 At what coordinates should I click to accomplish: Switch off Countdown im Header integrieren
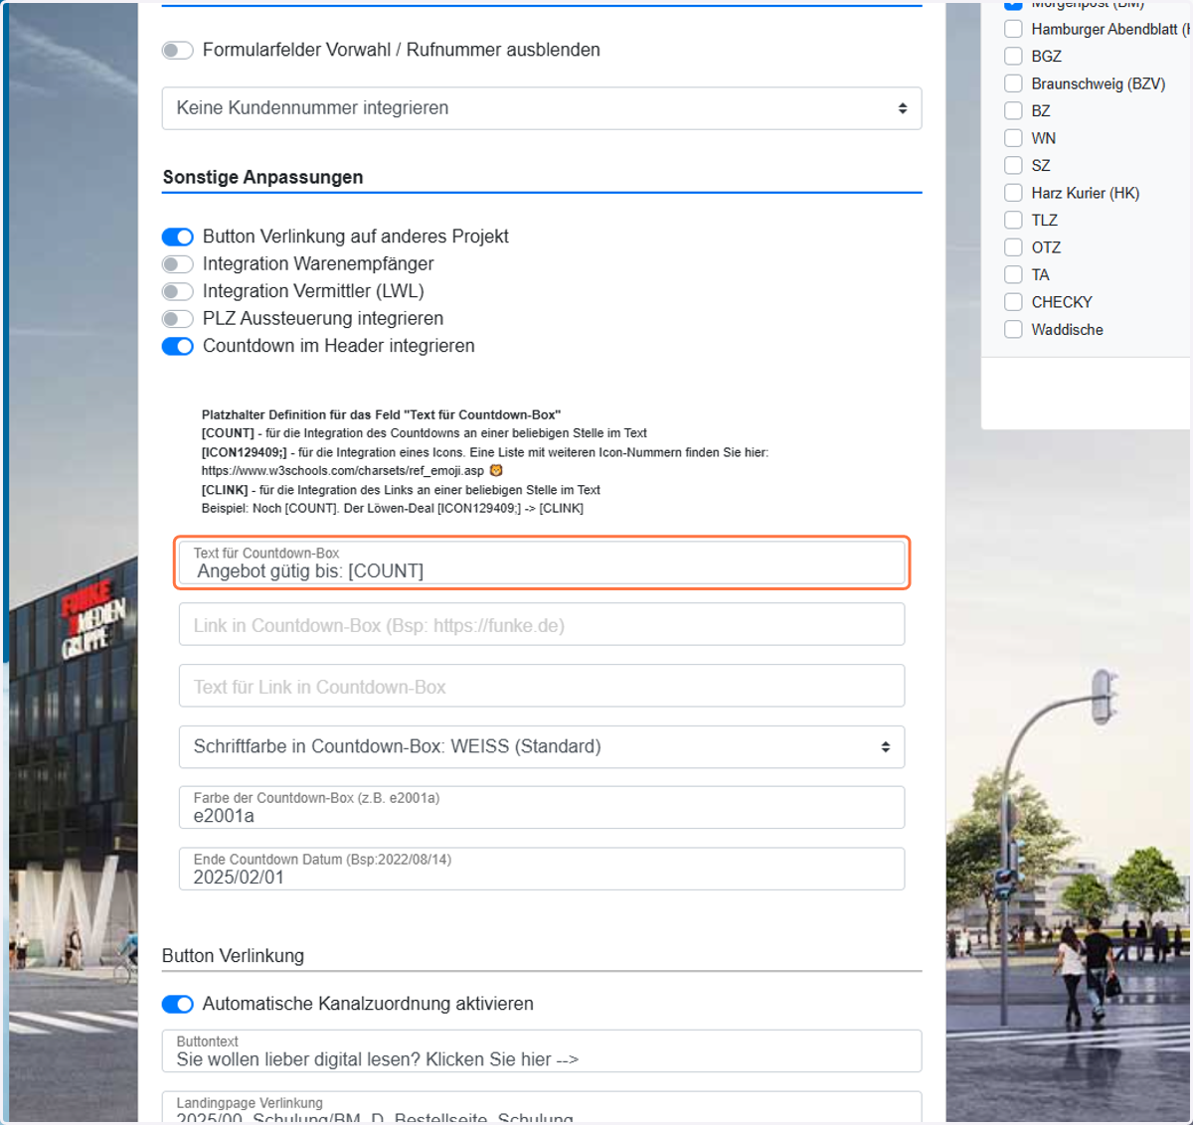pos(178,346)
